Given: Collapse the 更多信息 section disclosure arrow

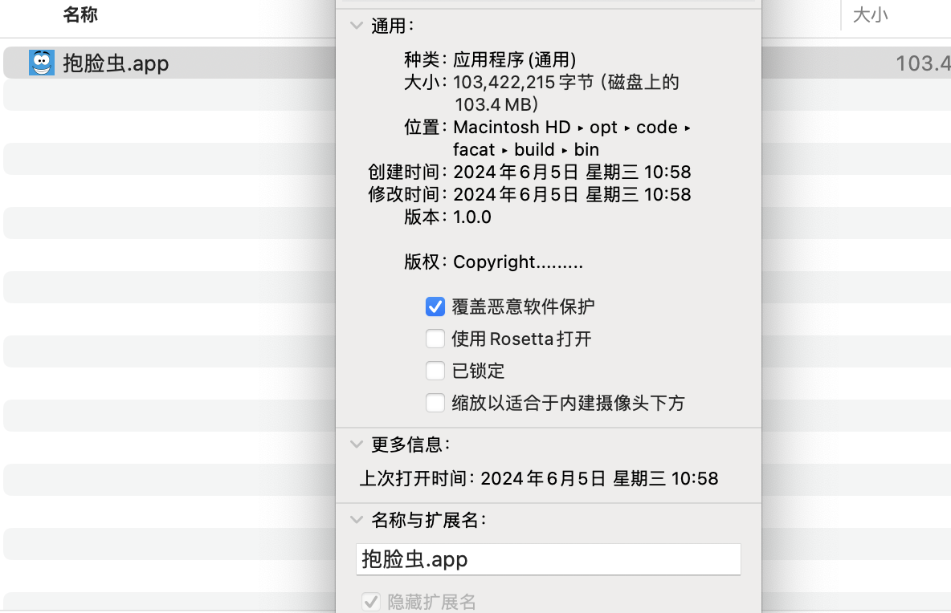Looking at the screenshot, I should (357, 444).
